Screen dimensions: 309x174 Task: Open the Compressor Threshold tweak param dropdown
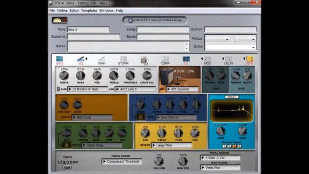[x=122, y=161]
